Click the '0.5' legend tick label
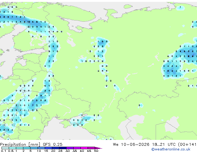 click(11, 151)
